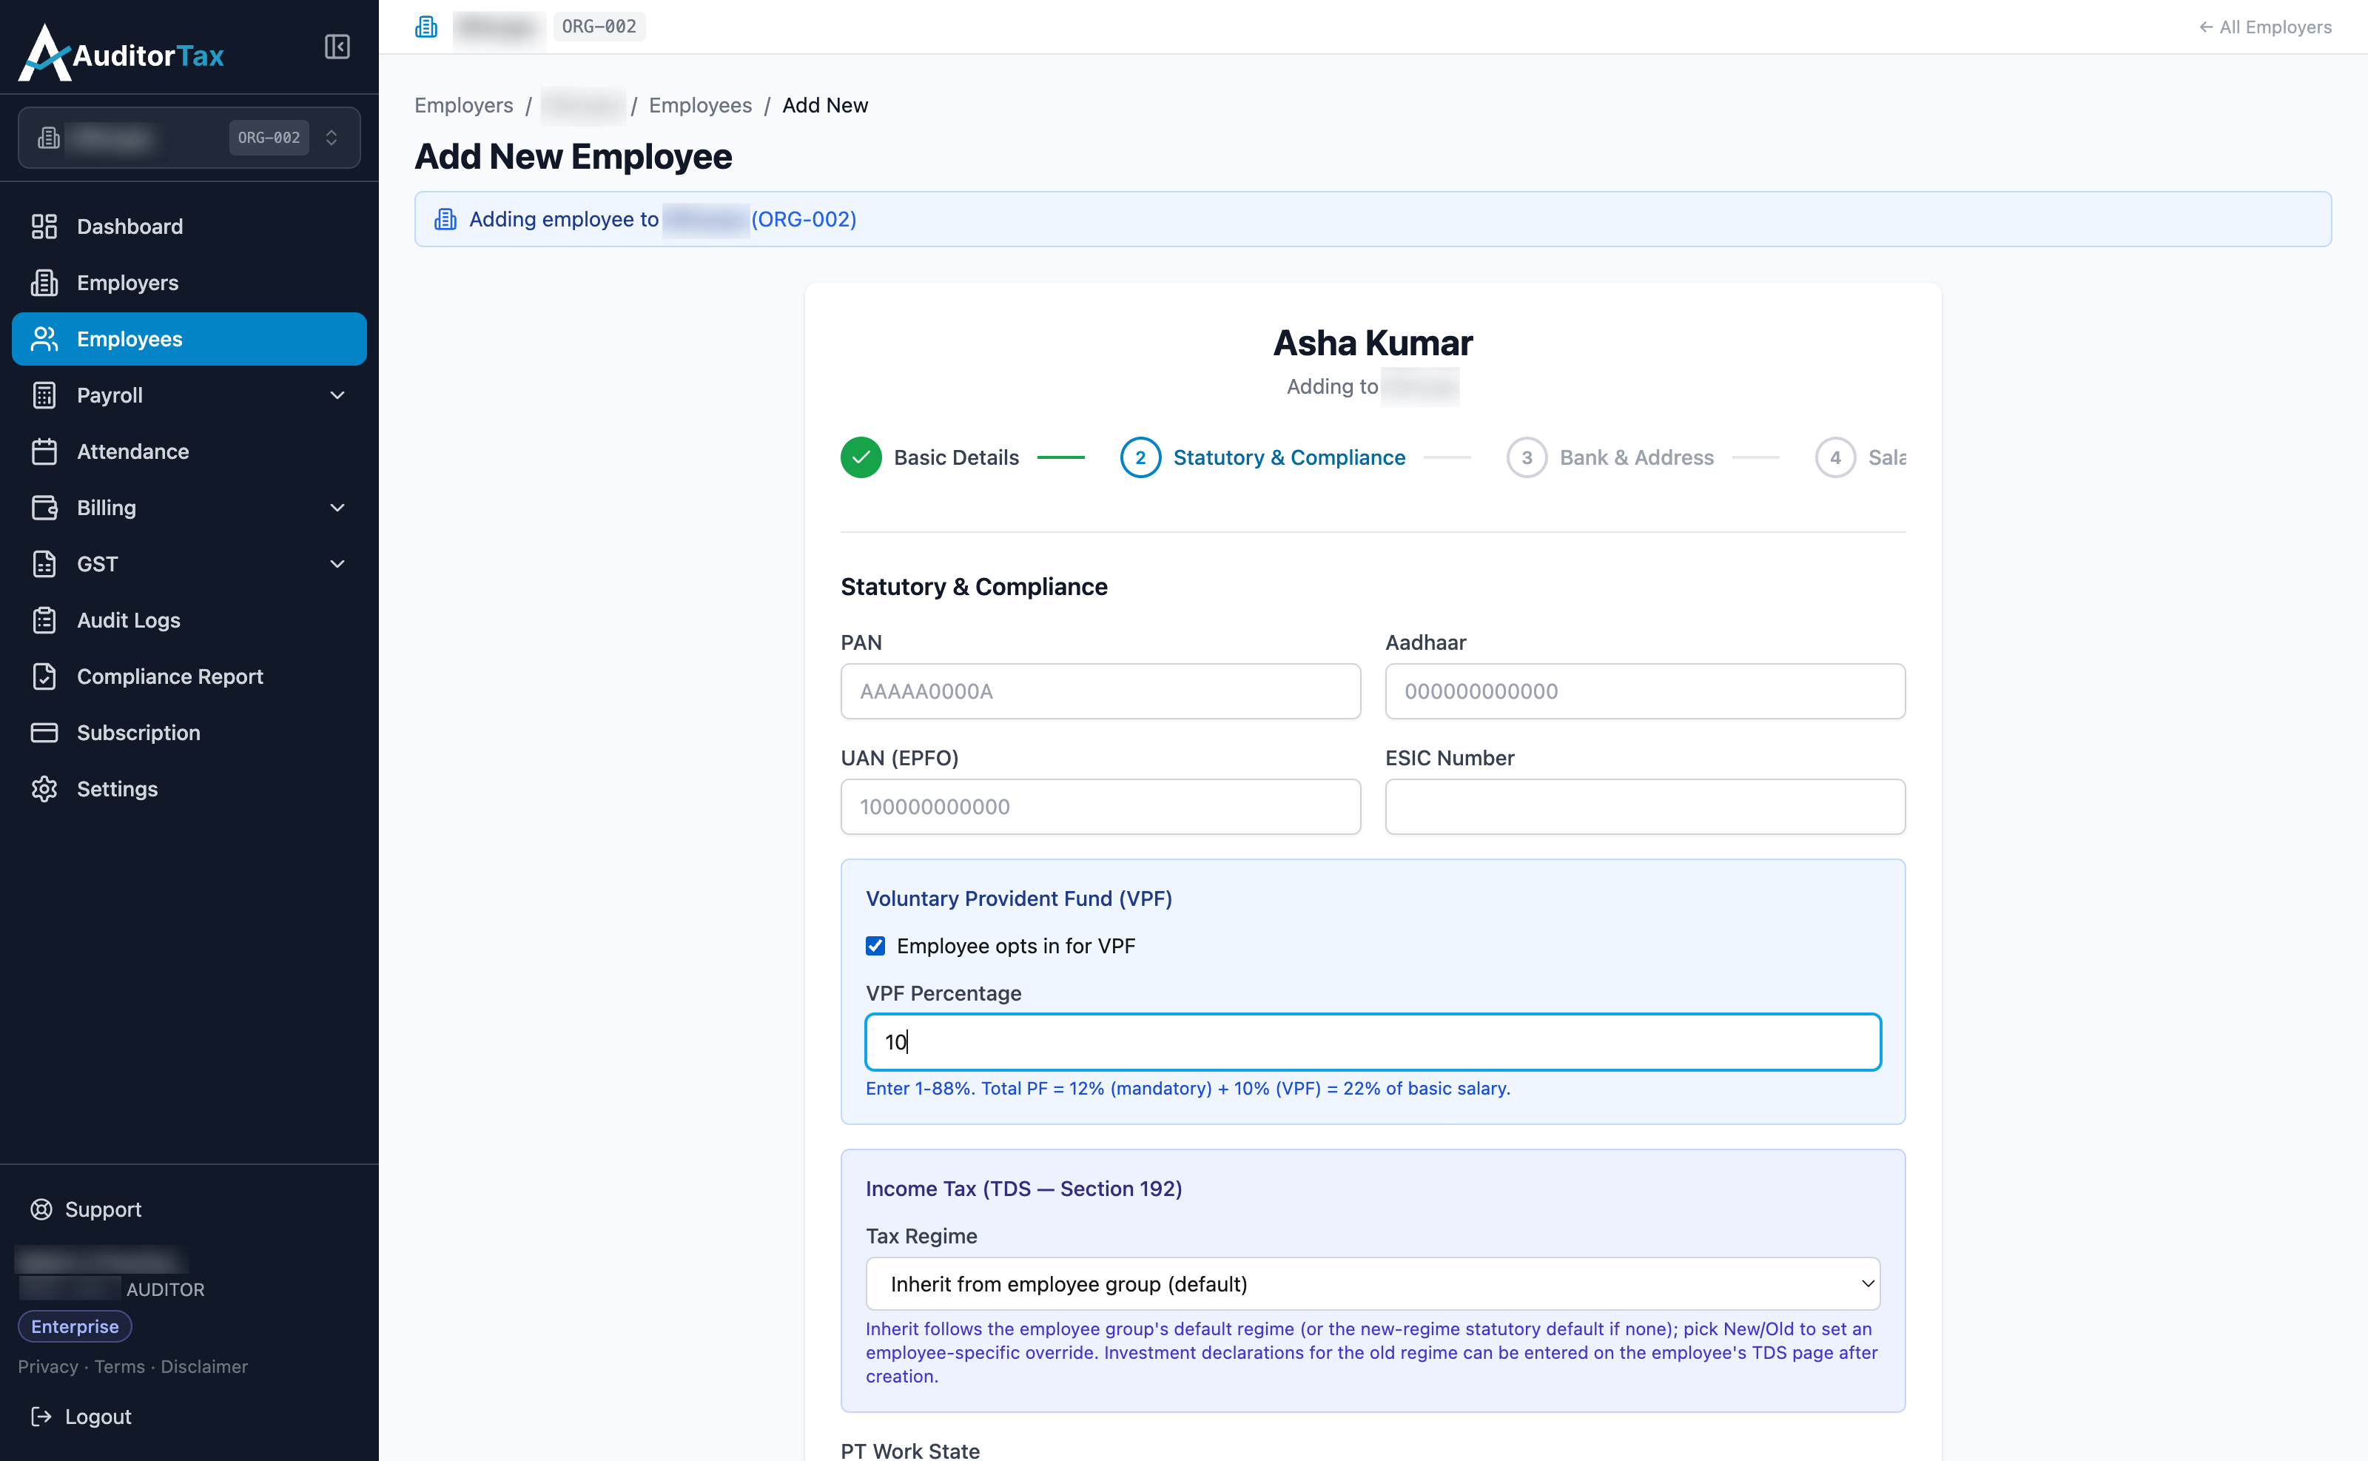2368x1461 pixels.
Task: Open Dashboard from the sidebar
Action: click(x=189, y=226)
